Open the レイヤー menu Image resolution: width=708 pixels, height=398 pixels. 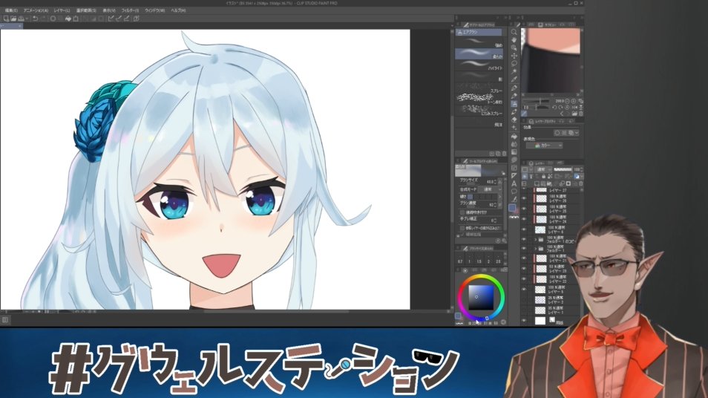(62, 10)
